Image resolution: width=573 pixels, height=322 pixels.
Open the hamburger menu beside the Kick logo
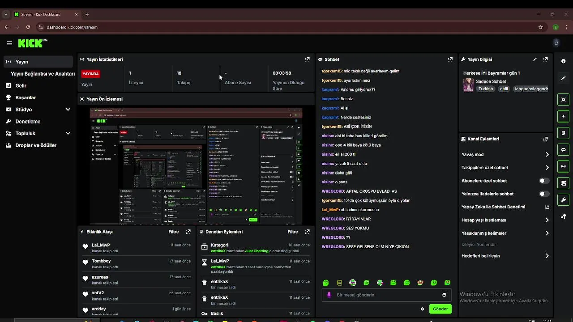pyautogui.click(x=9, y=43)
